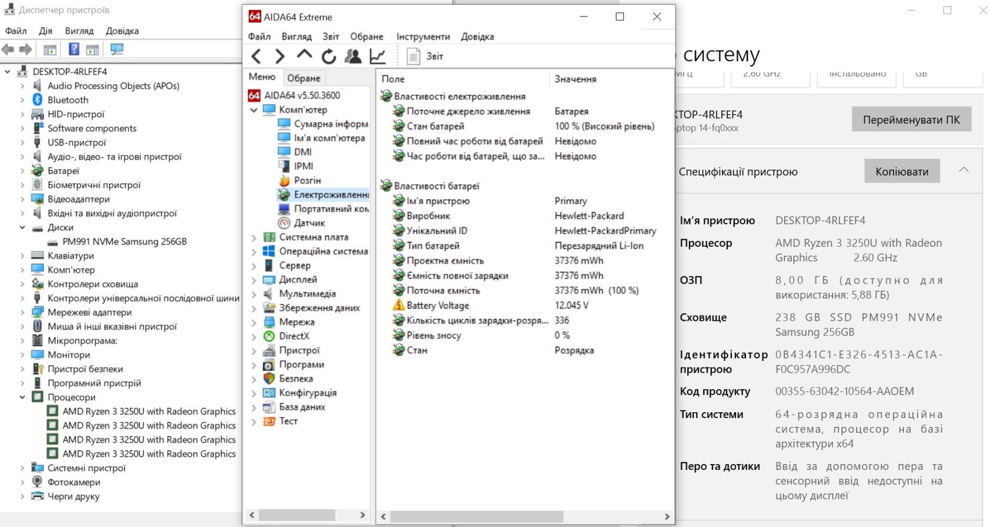Click the Battery Voltage row
The width and height of the screenshot is (990, 527).
(x=524, y=306)
